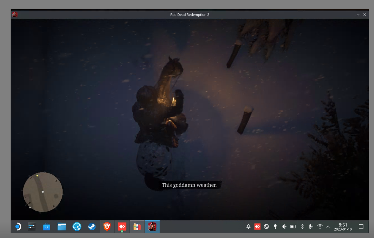This screenshot has height=238, width=374.
Task: Launch the Discover software store
Action: tap(47, 227)
